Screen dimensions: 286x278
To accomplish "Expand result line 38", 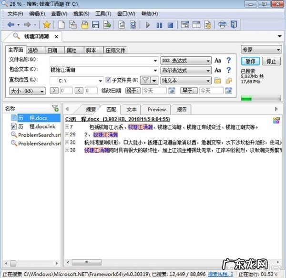I will point(67,150).
